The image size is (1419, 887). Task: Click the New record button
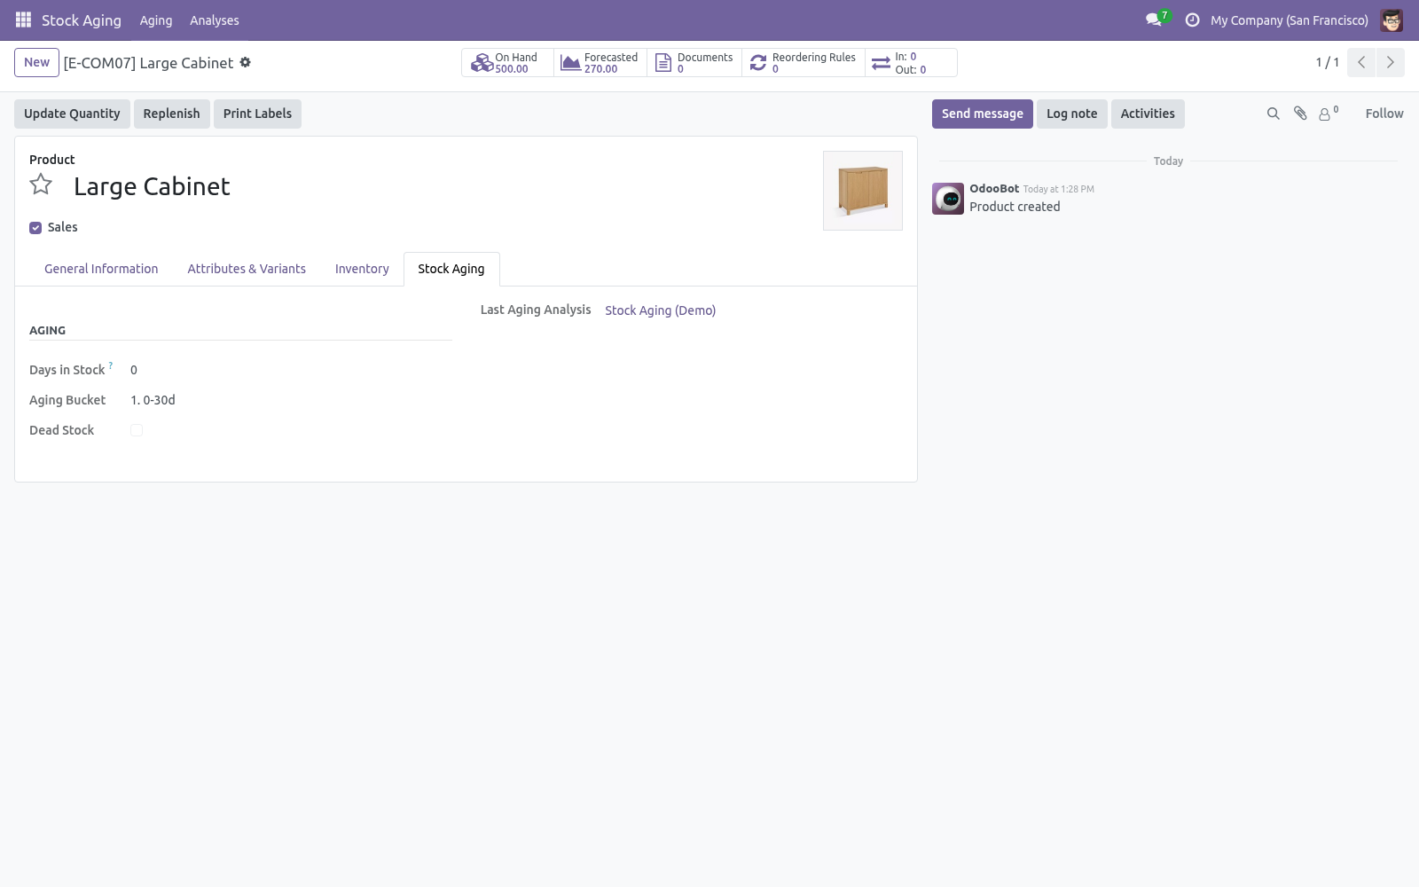click(x=37, y=62)
